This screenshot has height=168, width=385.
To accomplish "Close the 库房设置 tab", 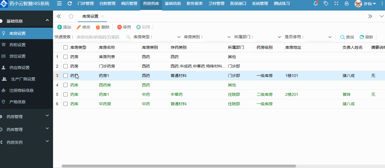I will (x=102, y=16).
